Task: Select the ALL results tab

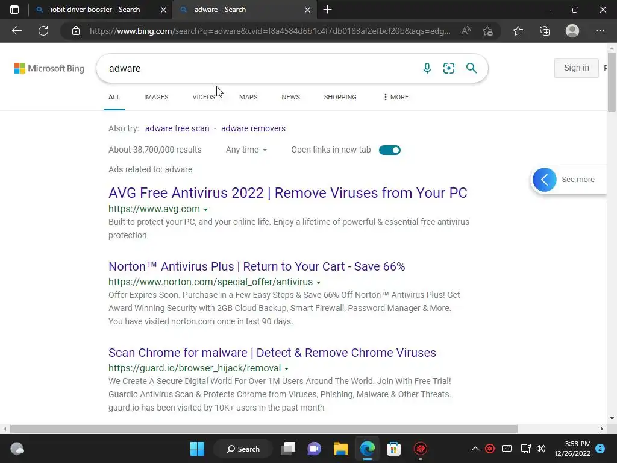Action: click(x=114, y=97)
